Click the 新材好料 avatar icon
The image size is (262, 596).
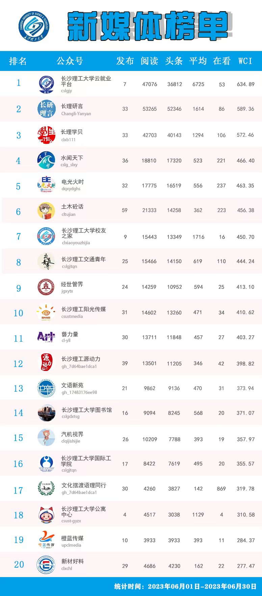click(46, 565)
